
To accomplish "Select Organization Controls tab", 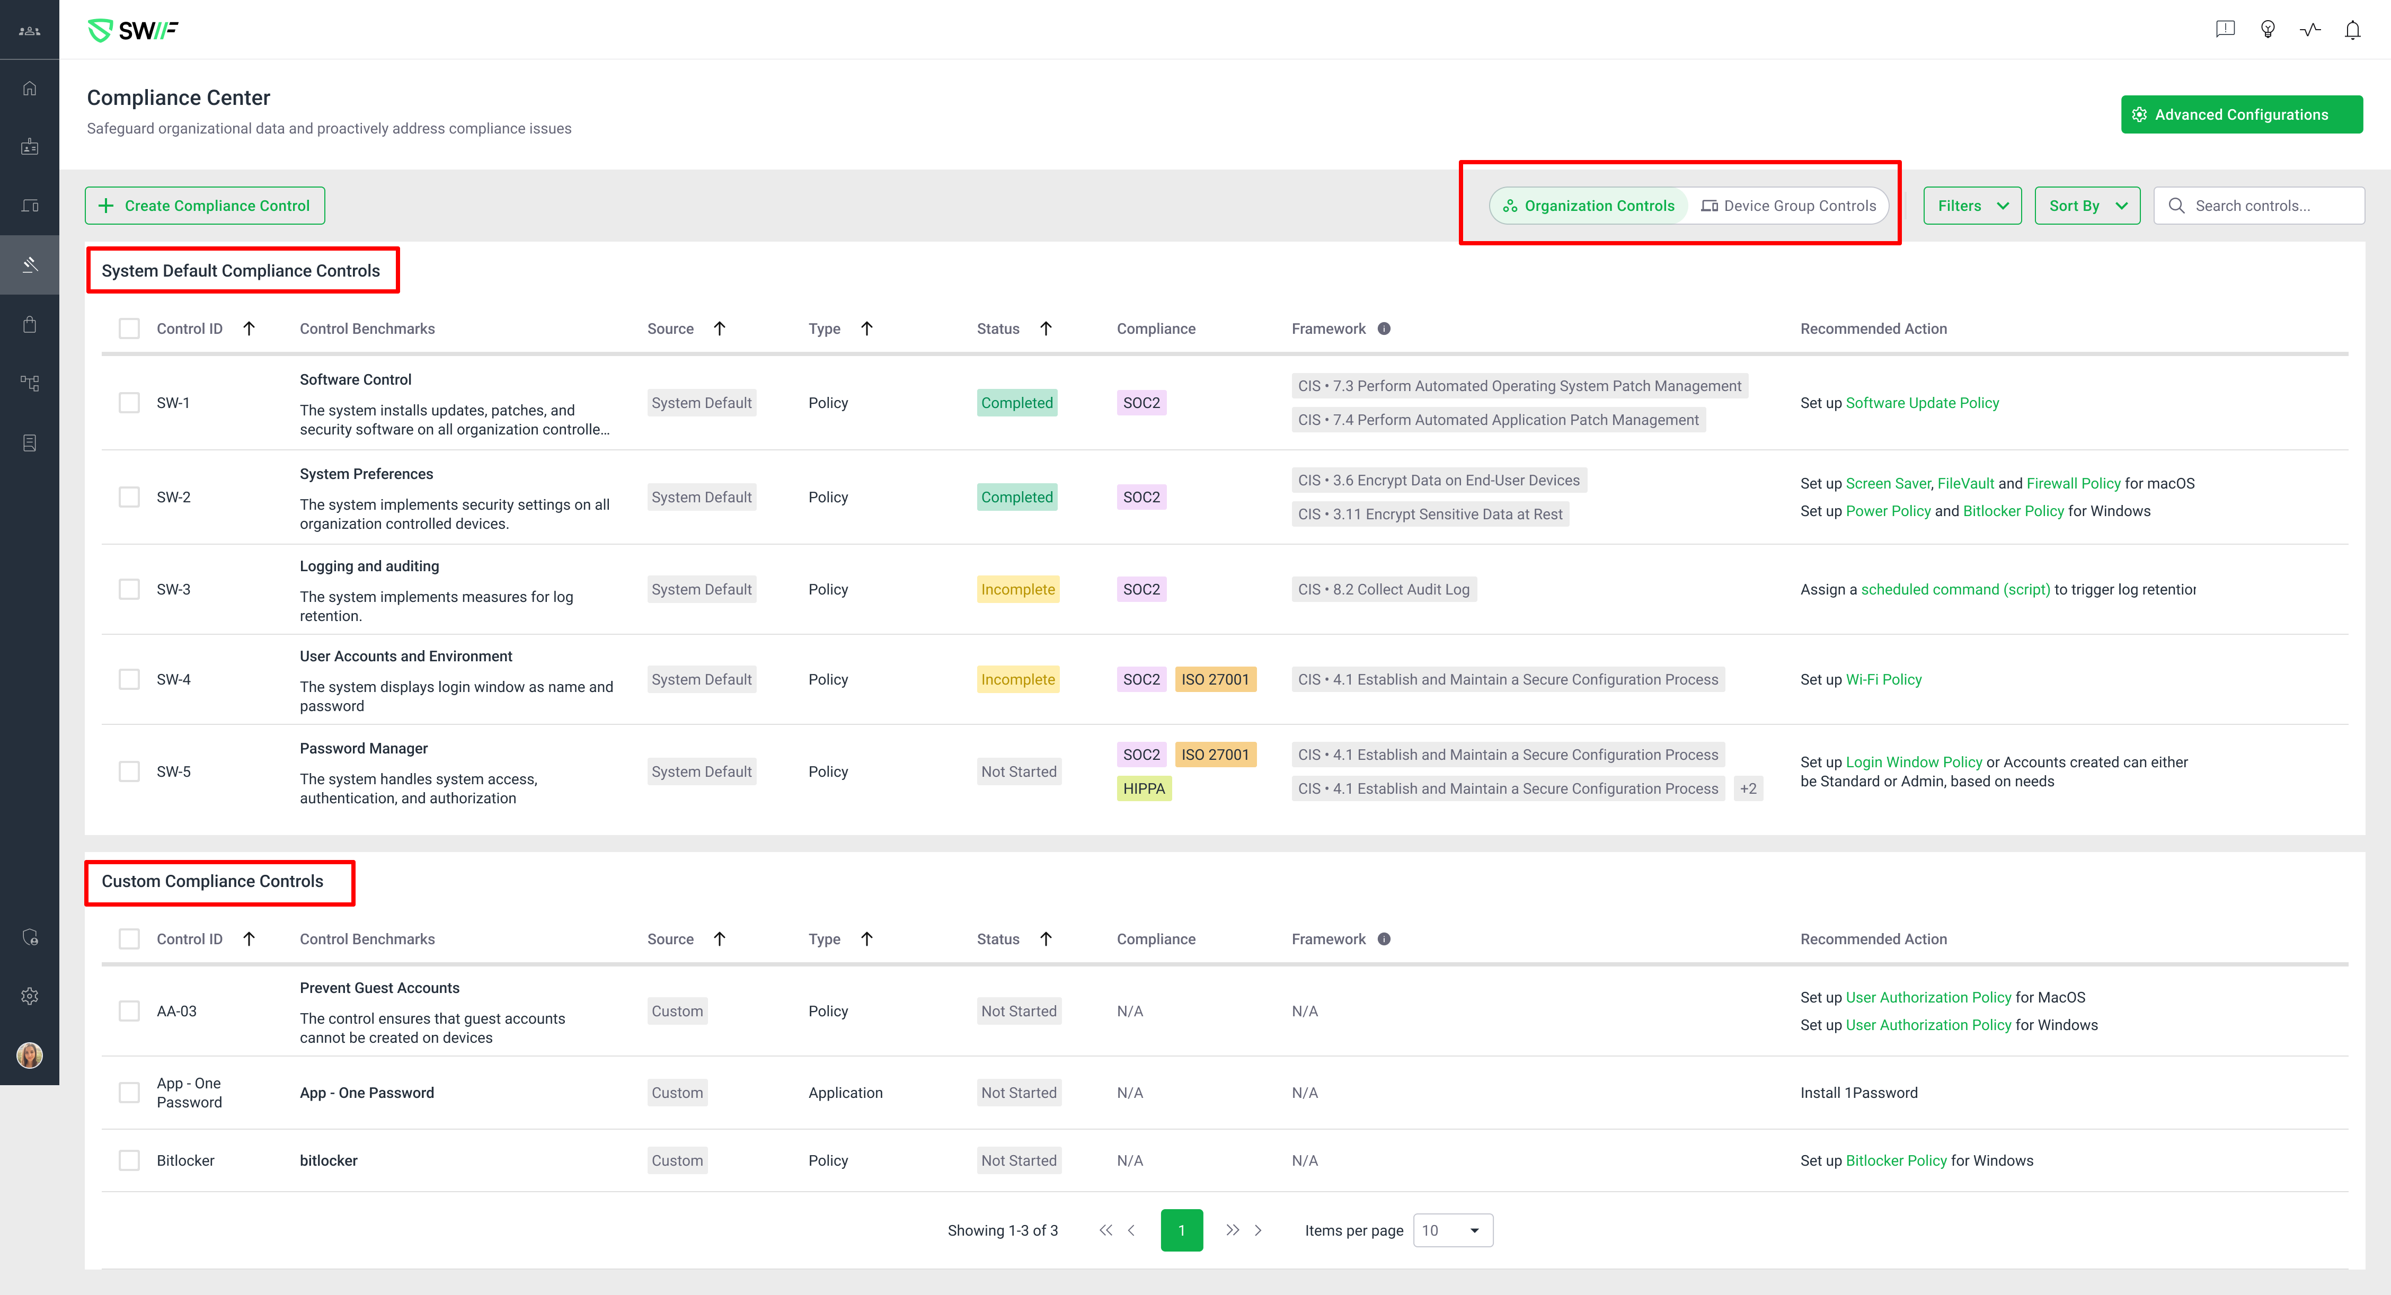I will tap(1588, 206).
